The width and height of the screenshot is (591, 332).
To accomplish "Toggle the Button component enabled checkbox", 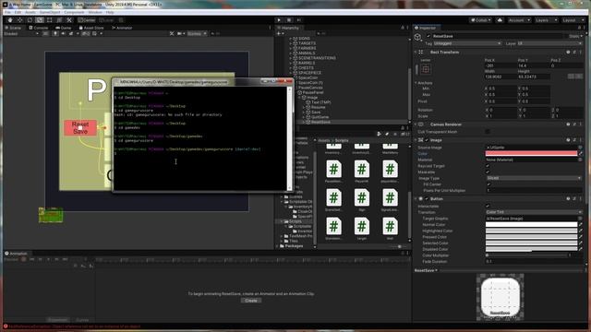I will (427, 198).
